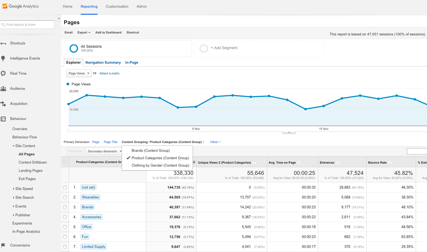Screen dimensions: 427x252
Task: Click the Intelligence Events lightbulb icon
Action: point(3,58)
